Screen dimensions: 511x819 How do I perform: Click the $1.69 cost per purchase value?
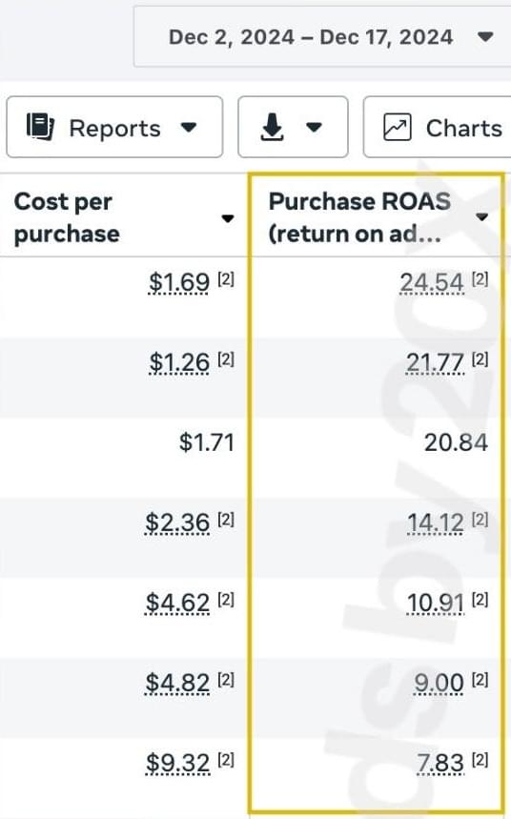click(x=178, y=282)
